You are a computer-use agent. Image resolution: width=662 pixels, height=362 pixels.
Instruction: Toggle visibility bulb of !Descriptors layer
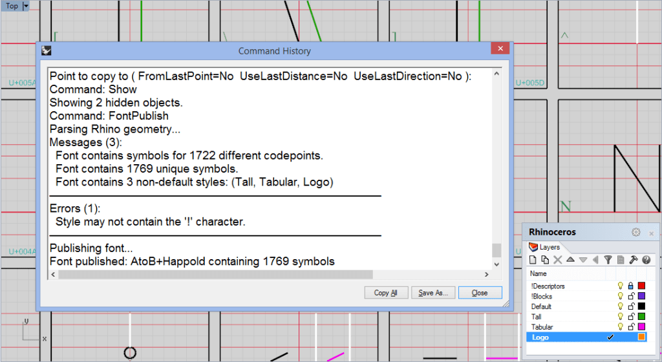tap(619, 286)
